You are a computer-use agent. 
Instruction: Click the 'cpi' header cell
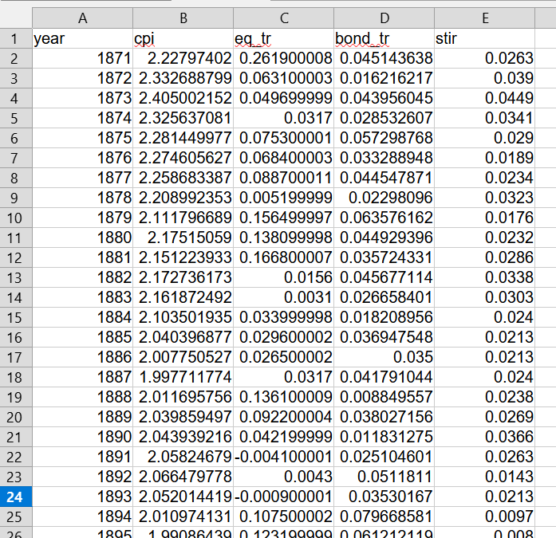[183, 38]
